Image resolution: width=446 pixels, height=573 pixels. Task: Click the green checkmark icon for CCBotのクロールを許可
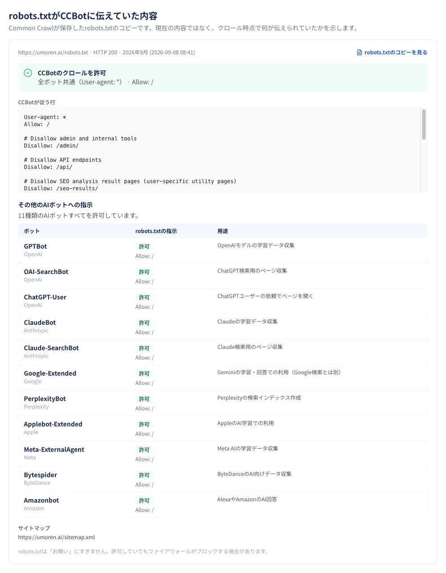tap(28, 73)
